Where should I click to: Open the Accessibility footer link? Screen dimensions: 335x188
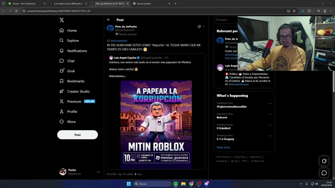[x=221, y=161]
